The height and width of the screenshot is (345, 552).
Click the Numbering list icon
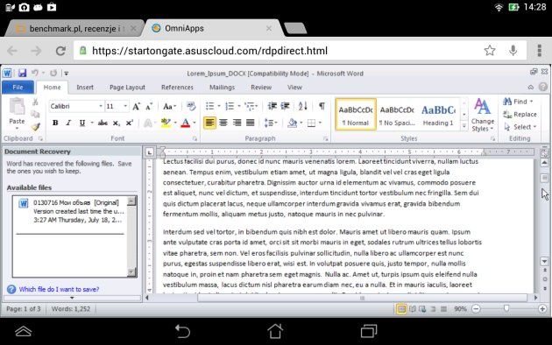(230, 106)
